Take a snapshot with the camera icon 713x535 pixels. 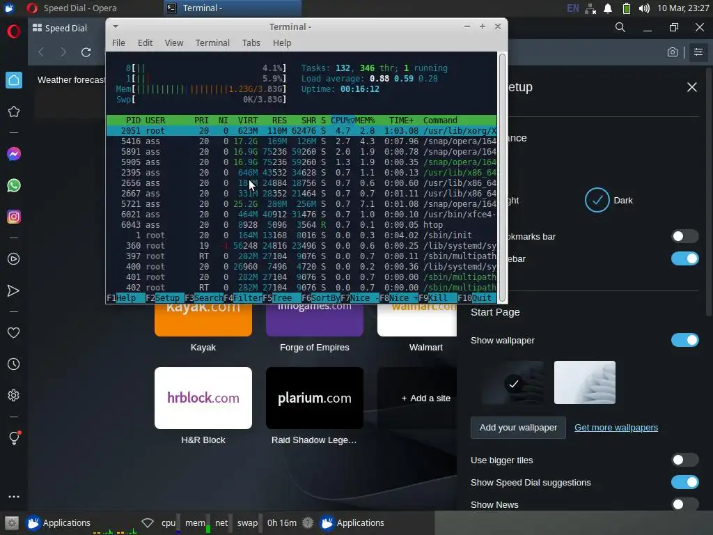click(673, 52)
